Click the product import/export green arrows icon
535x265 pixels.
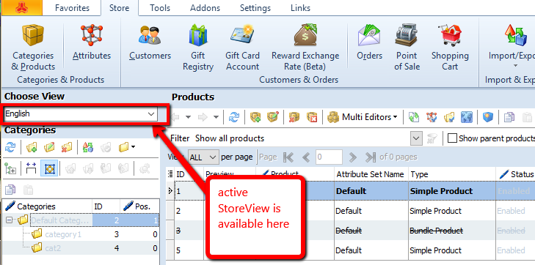click(413, 117)
